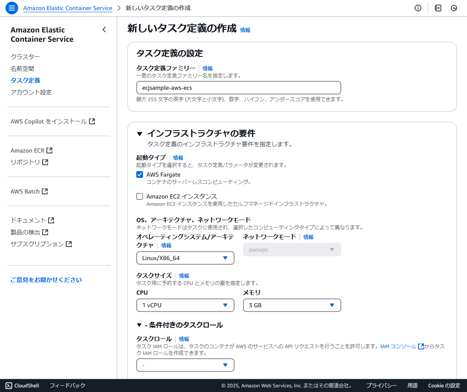Click external link icon after IAM コンソール
Viewport: 467px width, 392px height.
(421, 346)
